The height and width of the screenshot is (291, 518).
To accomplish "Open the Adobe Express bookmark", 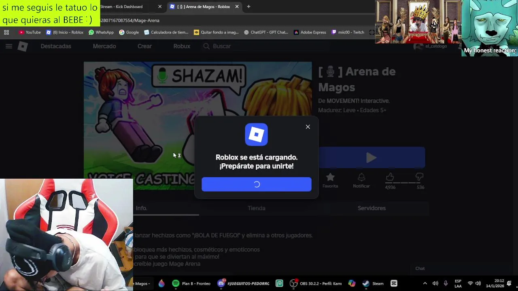I will [x=310, y=32].
